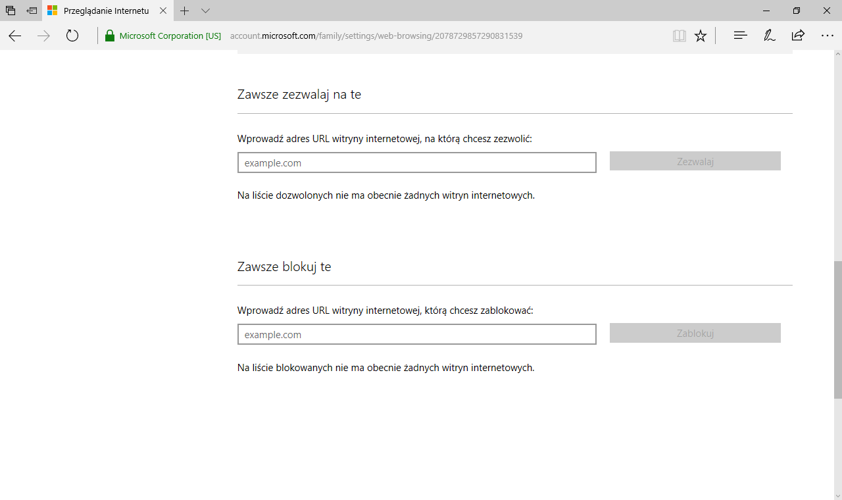Open Settings and more menu

[827, 36]
